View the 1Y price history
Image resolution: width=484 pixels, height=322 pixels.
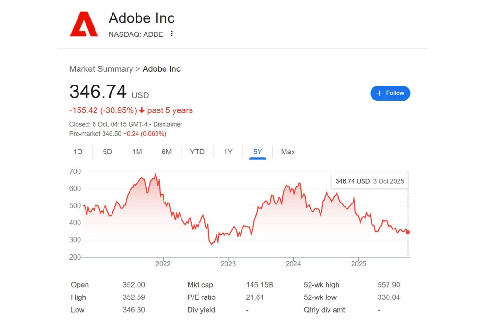point(228,152)
